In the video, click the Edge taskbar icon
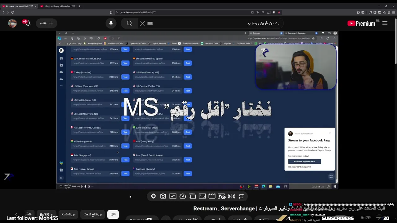 [263, 186]
